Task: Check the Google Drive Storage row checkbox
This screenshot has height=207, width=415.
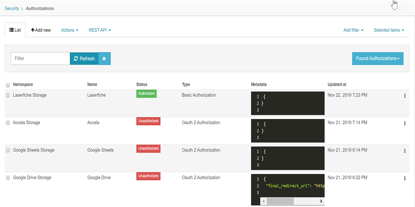Action: point(7,178)
